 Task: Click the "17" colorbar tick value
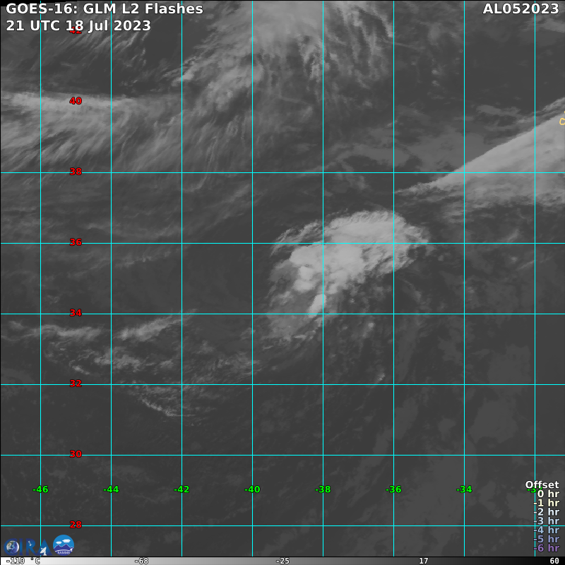pyautogui.click(x=424, y=561)
